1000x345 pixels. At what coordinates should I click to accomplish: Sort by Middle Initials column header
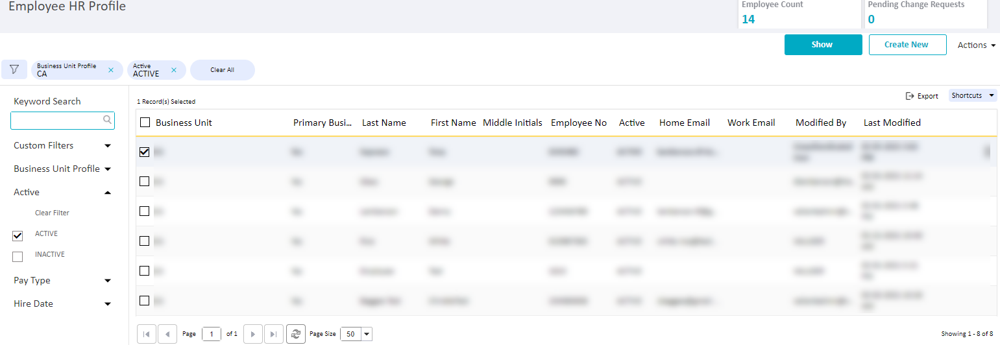pos(512,123)
